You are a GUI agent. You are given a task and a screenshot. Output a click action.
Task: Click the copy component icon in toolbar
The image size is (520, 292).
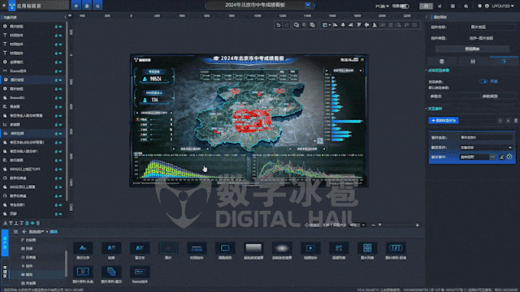(296, 25)
